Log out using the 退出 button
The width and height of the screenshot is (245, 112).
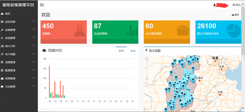click(236, 5)
